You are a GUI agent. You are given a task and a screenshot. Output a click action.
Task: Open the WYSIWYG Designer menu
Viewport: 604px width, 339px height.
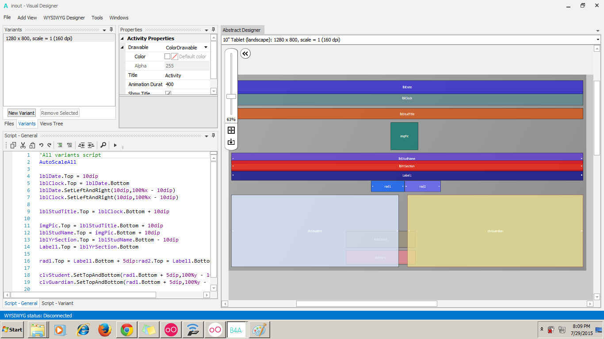[x=64, y=18]
